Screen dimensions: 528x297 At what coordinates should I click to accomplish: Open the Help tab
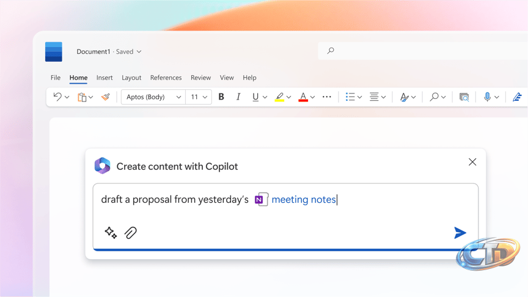point(249,78)
